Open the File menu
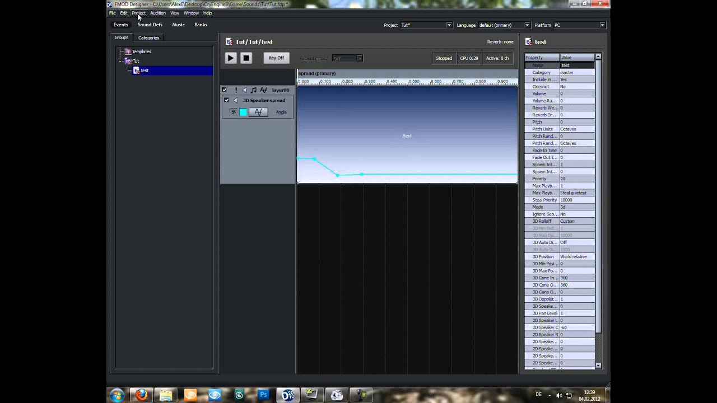This screenshot has height=403, width=717. click(x=113, y=13)
